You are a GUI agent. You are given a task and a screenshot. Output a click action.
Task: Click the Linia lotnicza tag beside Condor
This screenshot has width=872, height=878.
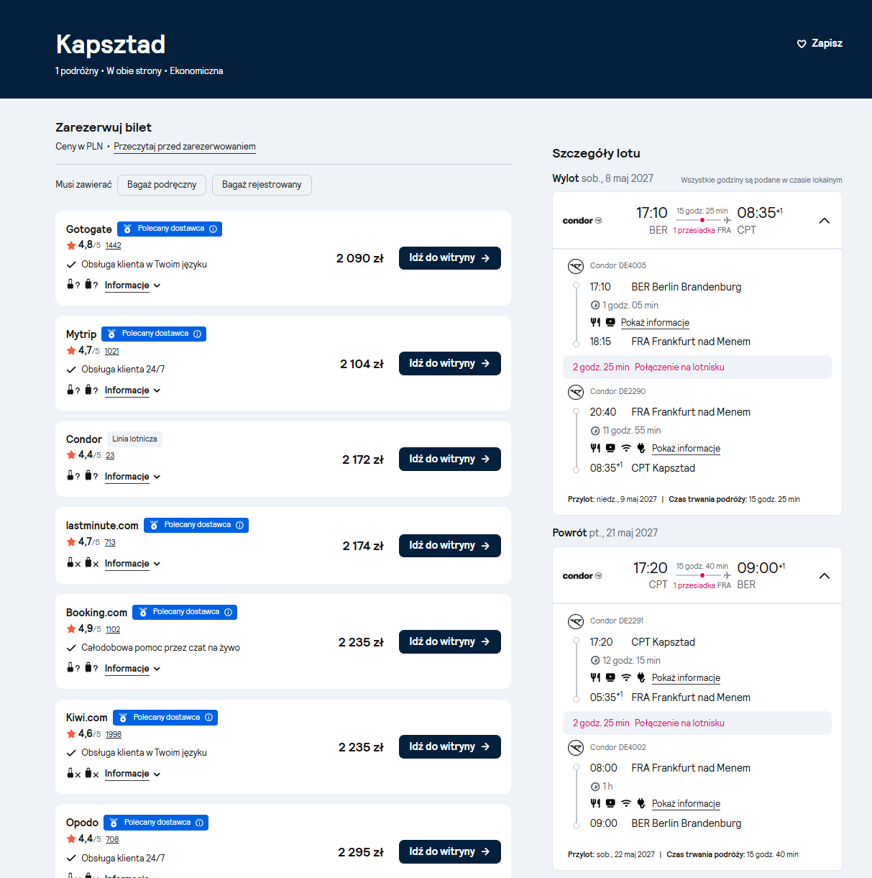[x=134, y=439]
